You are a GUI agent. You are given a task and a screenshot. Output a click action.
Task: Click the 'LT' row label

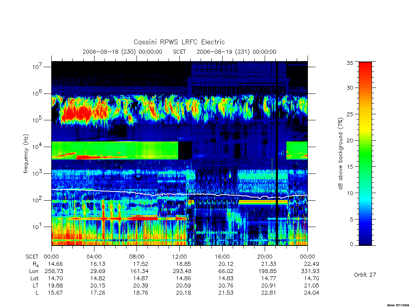(36, 285)
